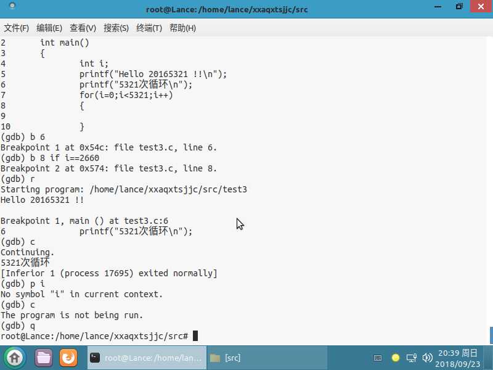Click 'Breakpoint 2 at 0x574' line
493x370 pixels.
click(108, 168)
